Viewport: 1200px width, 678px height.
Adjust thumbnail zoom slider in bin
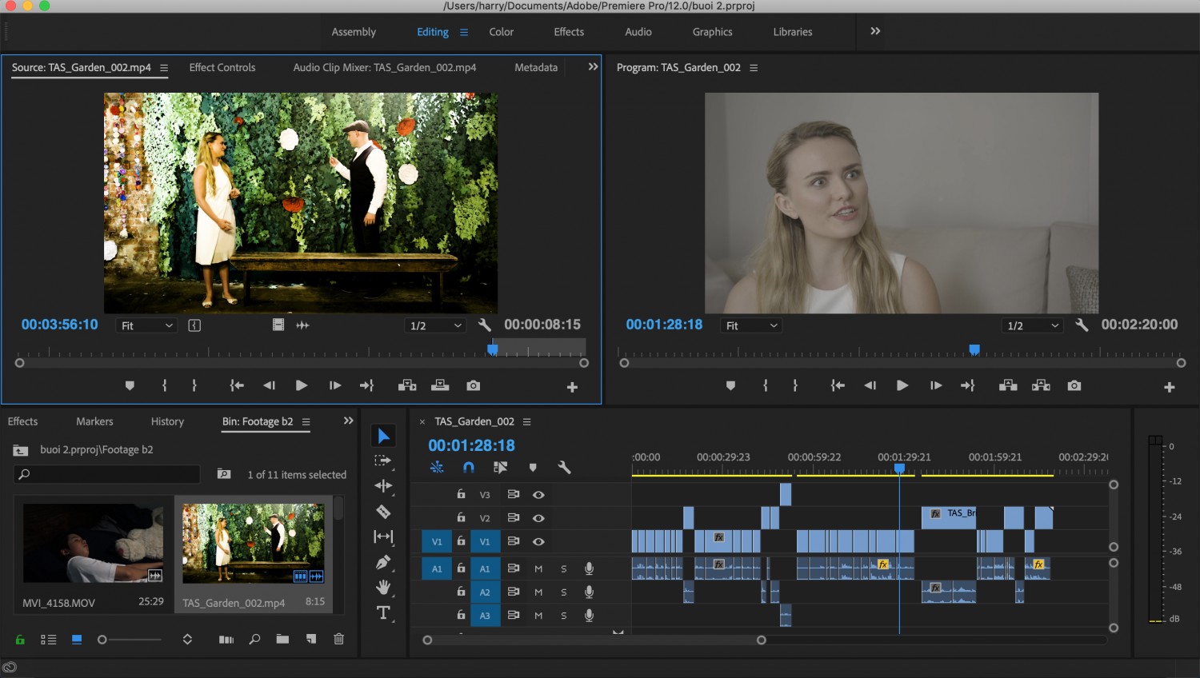130,639
